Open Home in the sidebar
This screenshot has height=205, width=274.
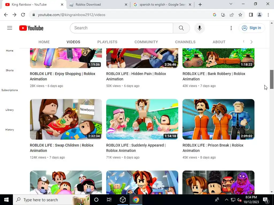pos(10,50)
